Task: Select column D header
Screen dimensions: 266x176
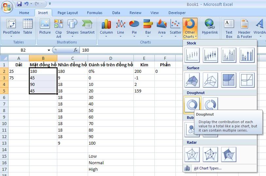Action: [111, 58]
